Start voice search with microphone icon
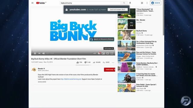The image size is (193, 108). (x=130, y=3)
